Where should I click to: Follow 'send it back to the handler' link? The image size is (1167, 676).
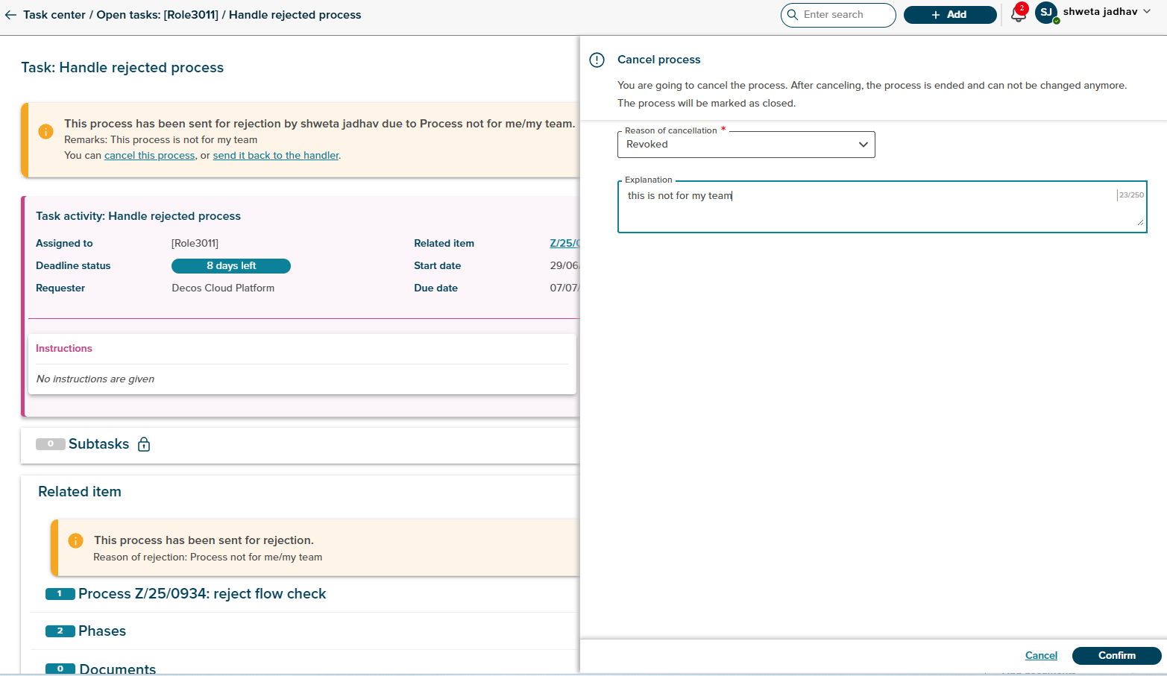276,156
